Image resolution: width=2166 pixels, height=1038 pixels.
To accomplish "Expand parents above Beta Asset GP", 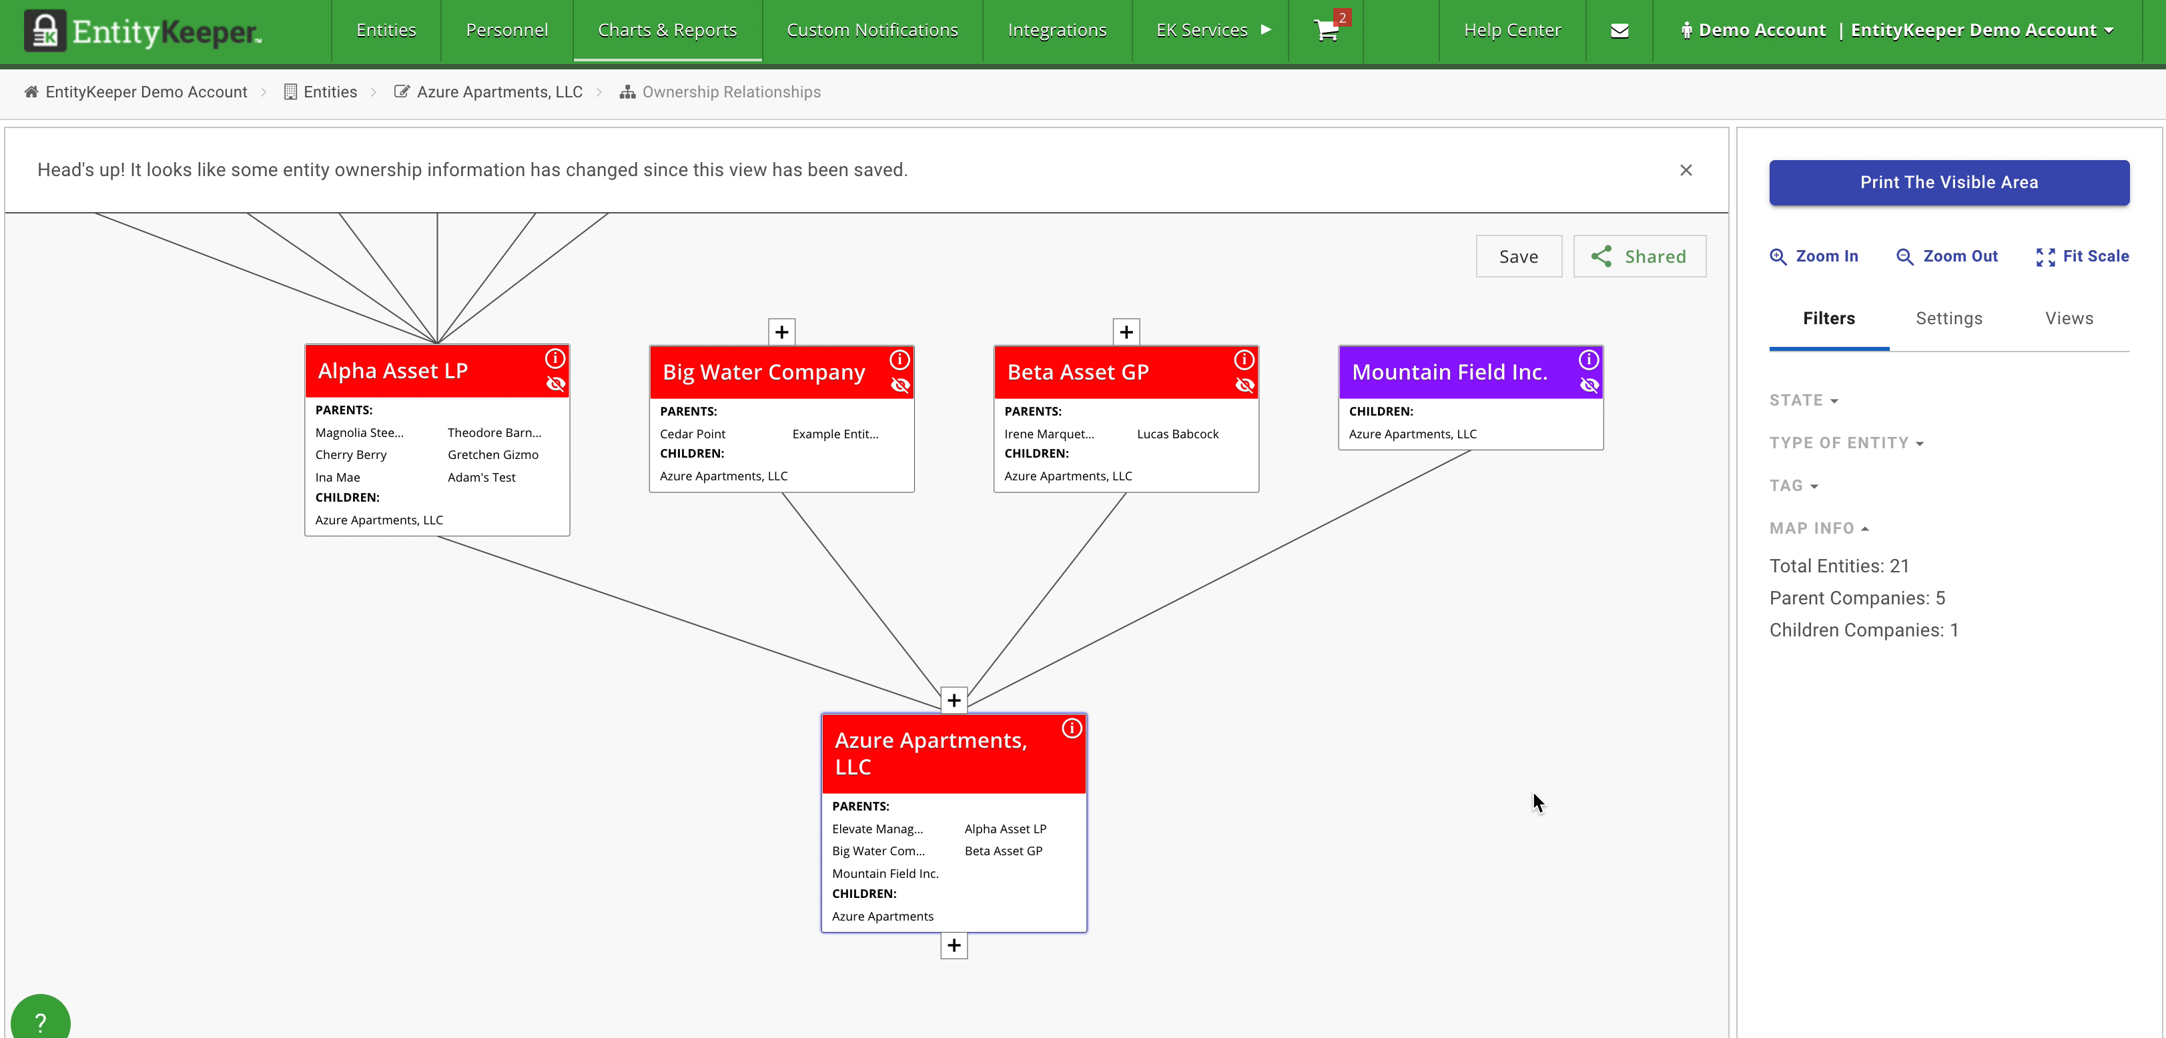I will 1127,332.
